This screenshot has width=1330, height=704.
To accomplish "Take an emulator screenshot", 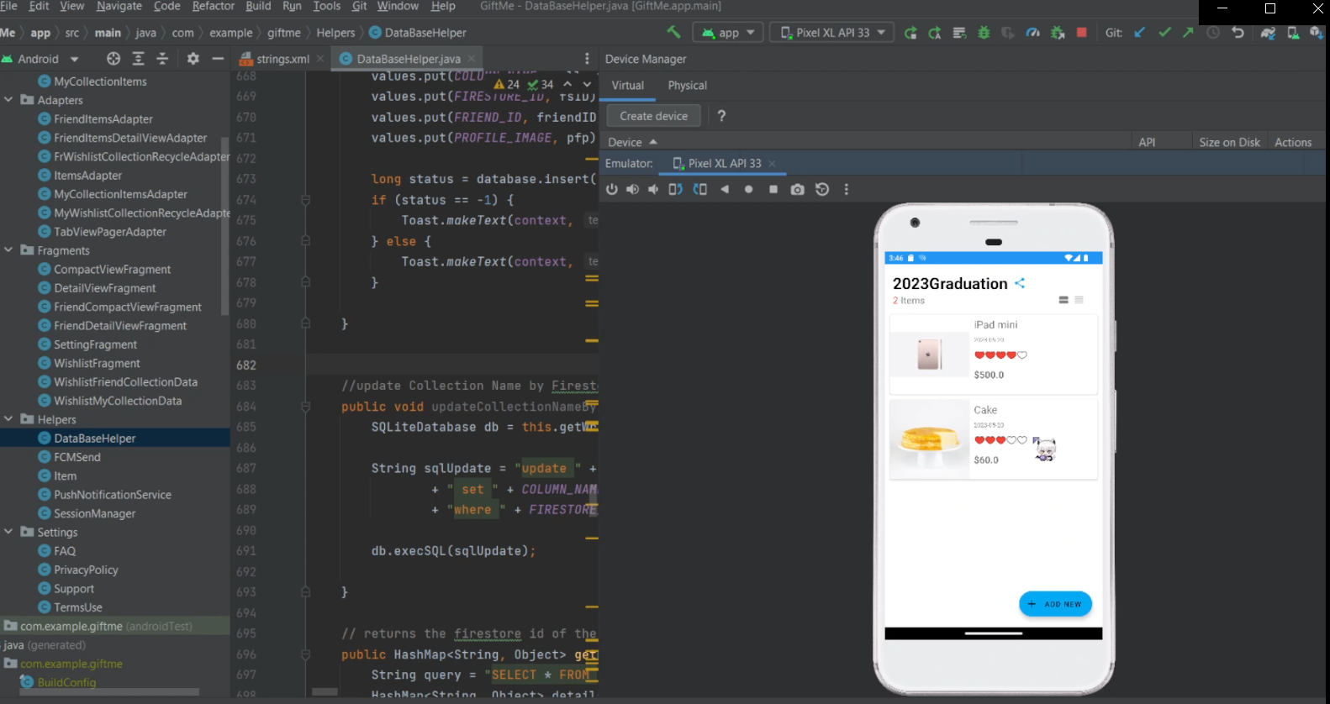I will [x=798, y=190].
